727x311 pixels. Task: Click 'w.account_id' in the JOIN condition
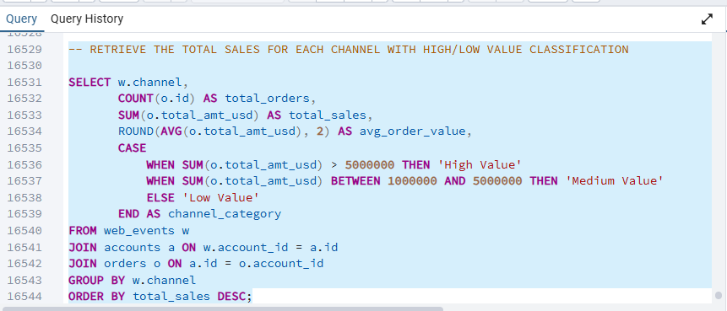pyautogui.click(x=246, y=247)
